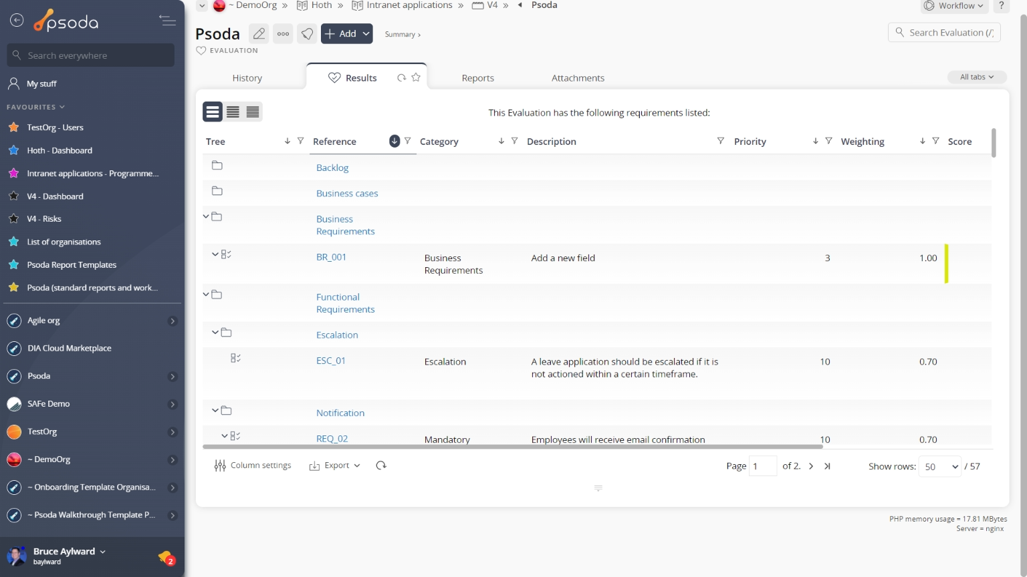The height and width of the screenshot is (577, 1027).
Task: Open Bruce Aylward user menu
Action: tap(69, 552)
